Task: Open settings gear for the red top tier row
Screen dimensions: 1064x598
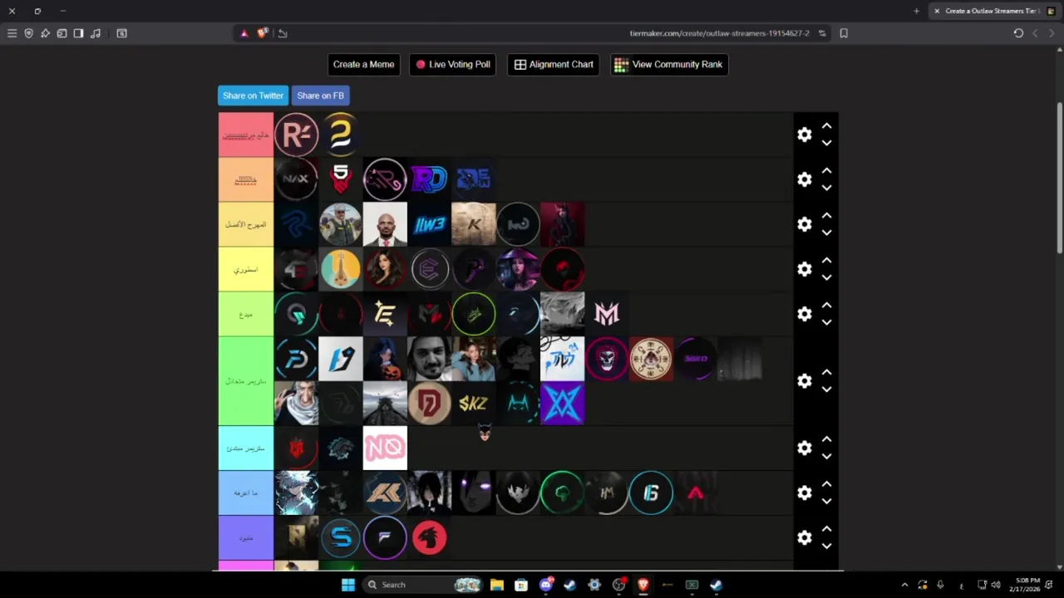Action: point(804,135)
